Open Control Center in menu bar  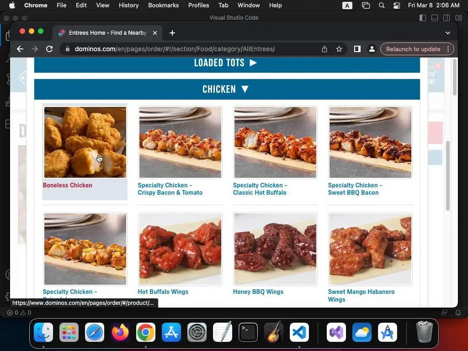[397, 5]
